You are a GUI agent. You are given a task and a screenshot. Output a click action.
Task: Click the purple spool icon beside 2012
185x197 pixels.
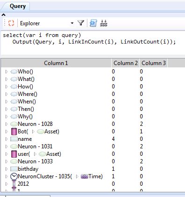pyautogui.click(x=14, y=184)
